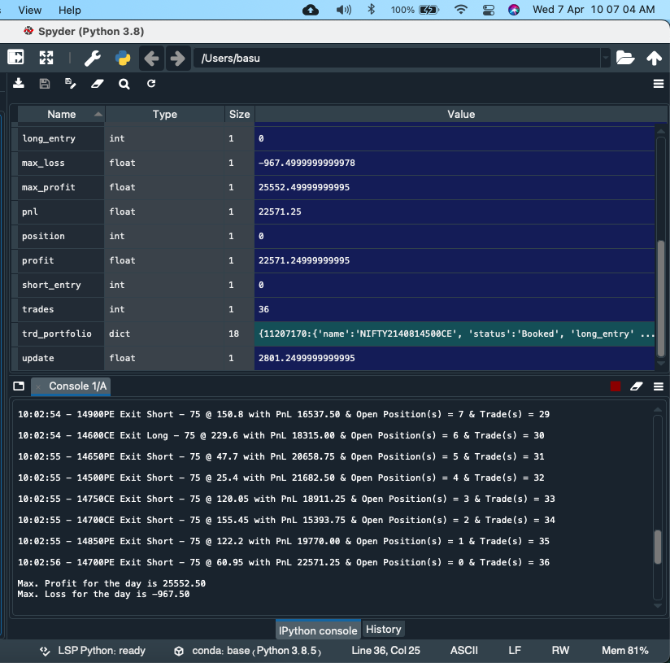
Task: Open Spyder preferences wrench icon
Action: pos(93,58)
